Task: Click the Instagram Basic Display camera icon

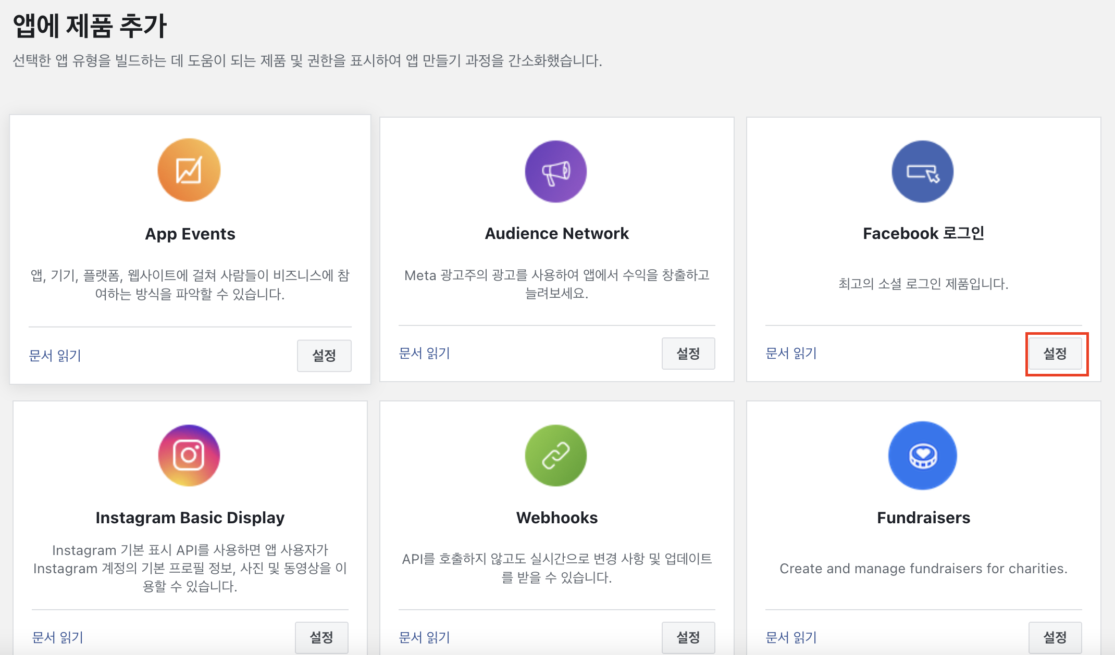Action: (x=189, y=455)
